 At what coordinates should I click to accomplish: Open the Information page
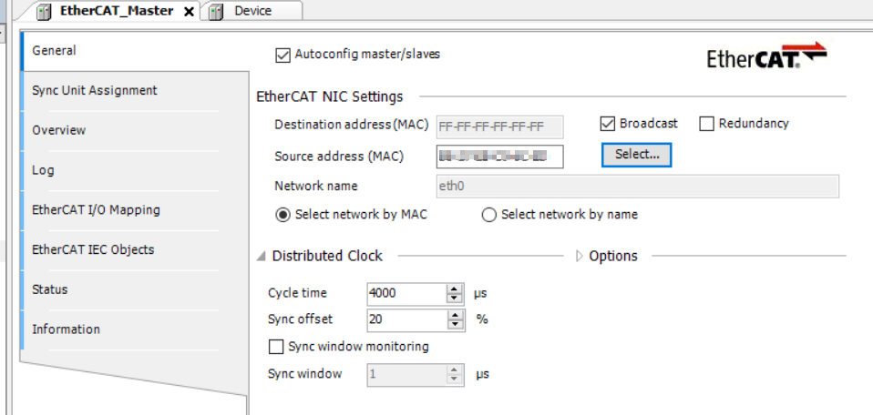point(134,329)
